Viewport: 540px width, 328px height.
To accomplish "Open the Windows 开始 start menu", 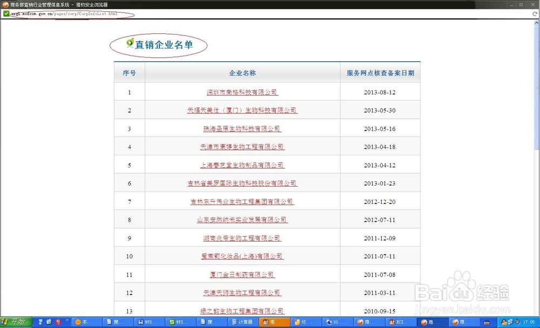I will [x=16, y=322].
